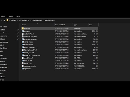Click the mke2fs.conf file icon
The height and width of the screenshot is (97, 130).
point(23,58)
